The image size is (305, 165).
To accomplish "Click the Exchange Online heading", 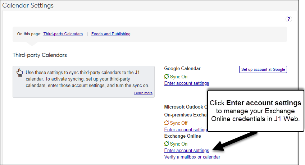I will click(183, 136).
